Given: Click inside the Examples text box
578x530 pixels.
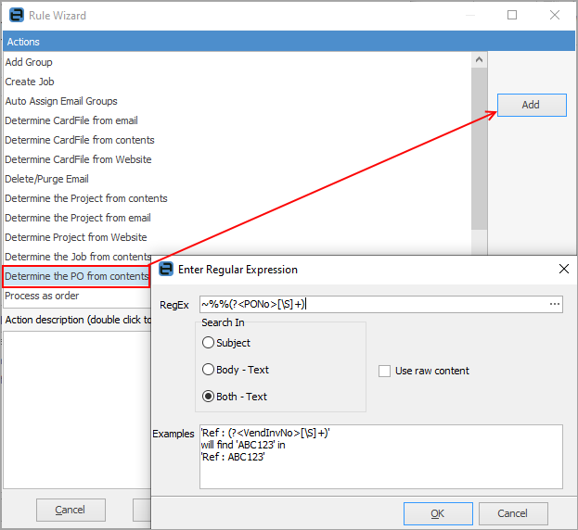Looking at the screenshot, I should coord(381,457).
